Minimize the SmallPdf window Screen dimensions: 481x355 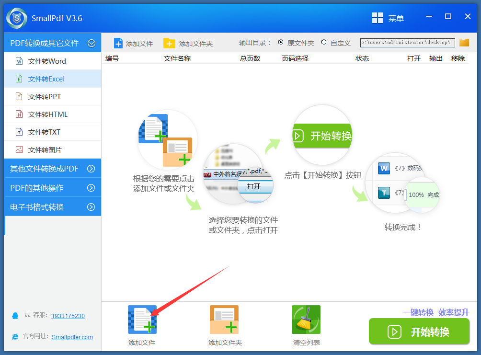click(429, 16)
